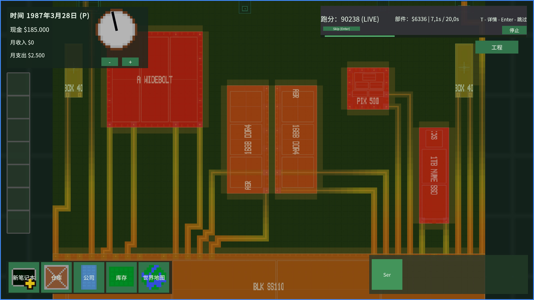Click the Ser button
Image resolution: width=534 pixels, height=300 pixels.
coord(387,274)
